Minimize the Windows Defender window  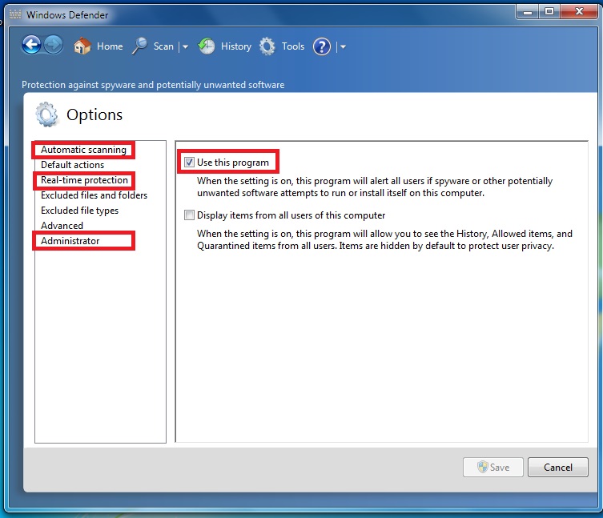[x=528, y=11]
